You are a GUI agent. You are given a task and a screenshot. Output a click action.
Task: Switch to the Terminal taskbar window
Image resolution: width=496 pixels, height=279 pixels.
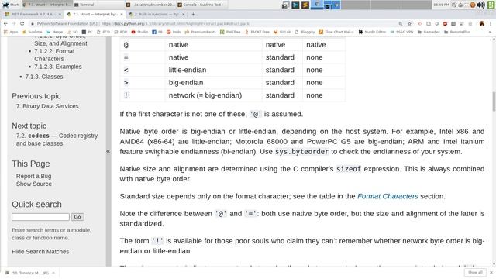pos(98,5)
